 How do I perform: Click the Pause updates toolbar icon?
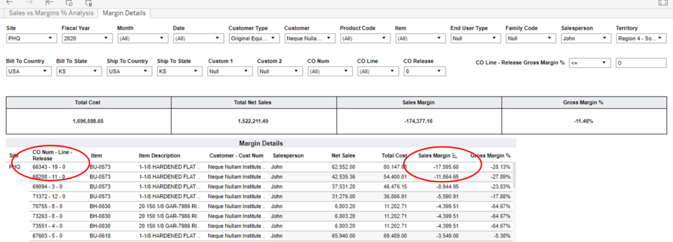[x=89, y=3]
